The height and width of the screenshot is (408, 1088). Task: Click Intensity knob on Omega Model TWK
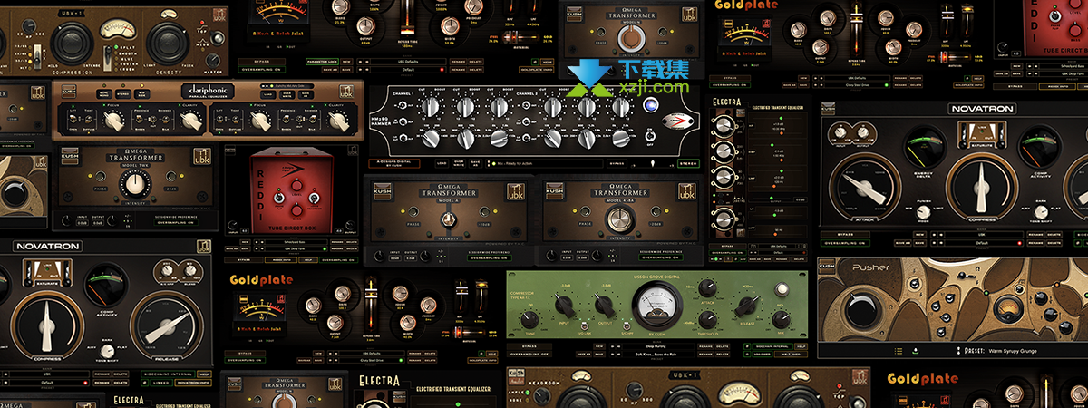135,183
